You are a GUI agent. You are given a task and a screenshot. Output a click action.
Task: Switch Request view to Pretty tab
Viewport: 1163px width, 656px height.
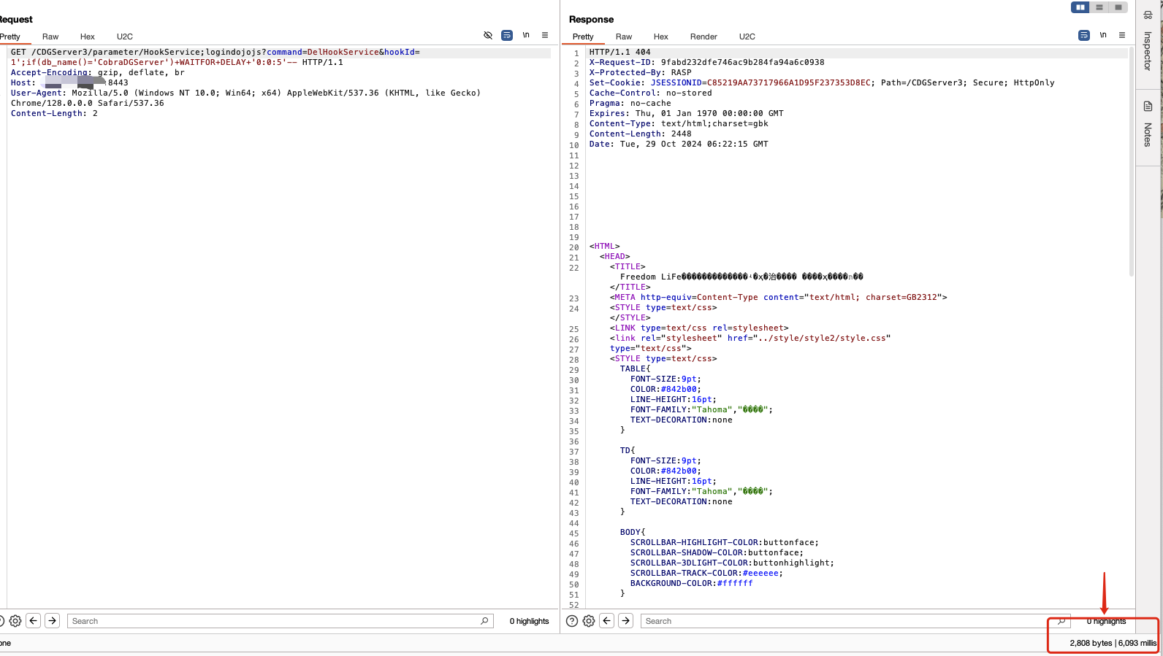point(10,36)
